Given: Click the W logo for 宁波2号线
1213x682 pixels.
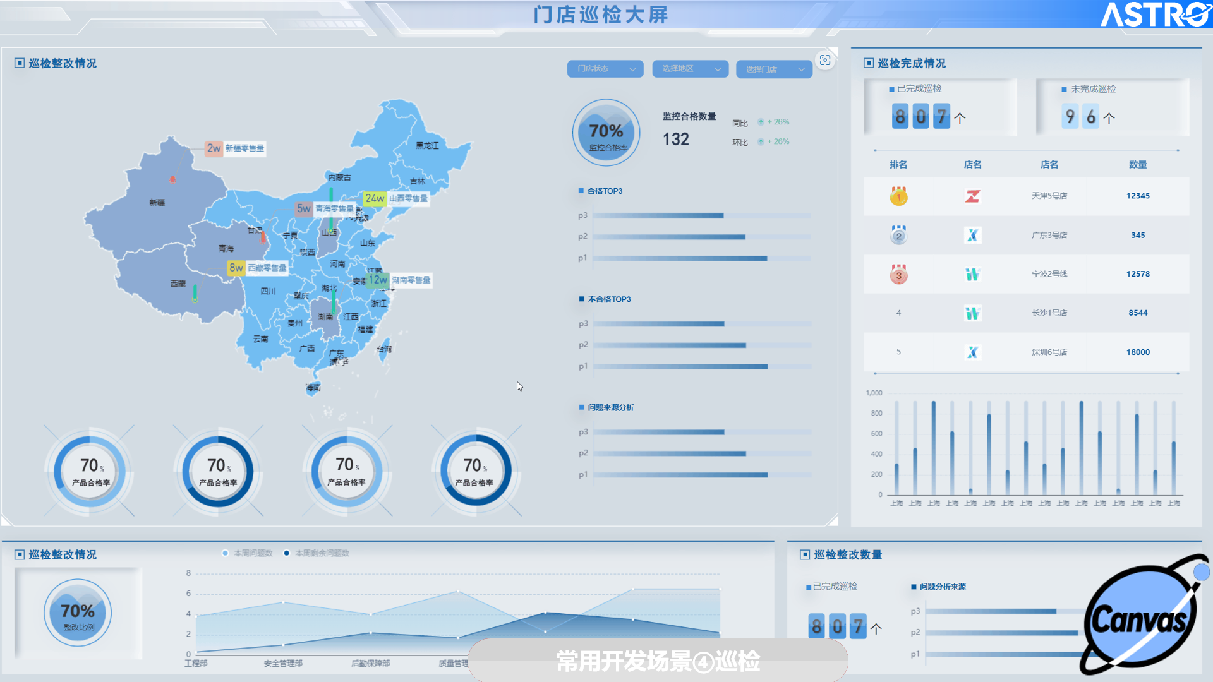Looking at the screenshot, I should pyautogui.click(x=972, y=275).
